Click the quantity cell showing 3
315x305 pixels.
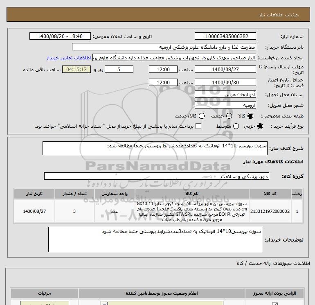[x=74, y=211]
